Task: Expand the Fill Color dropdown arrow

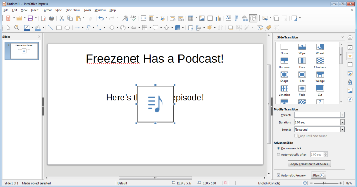Action: pos(43,28)
